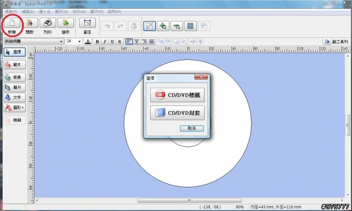Click the vertical scrollbar up arrow
The height and width of the screenshot is (211, 352).
point(348,55)
